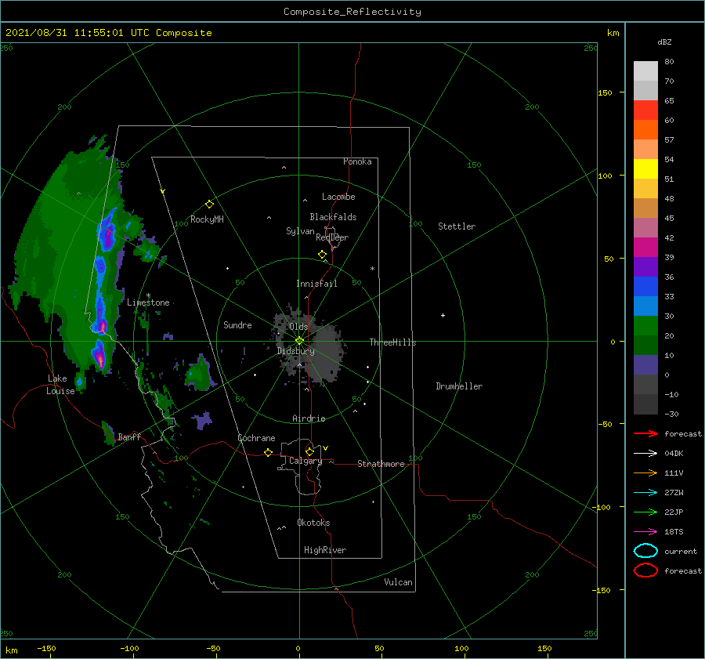Click the Drumheller town label
705x659 pixels.
coord(459,386)
